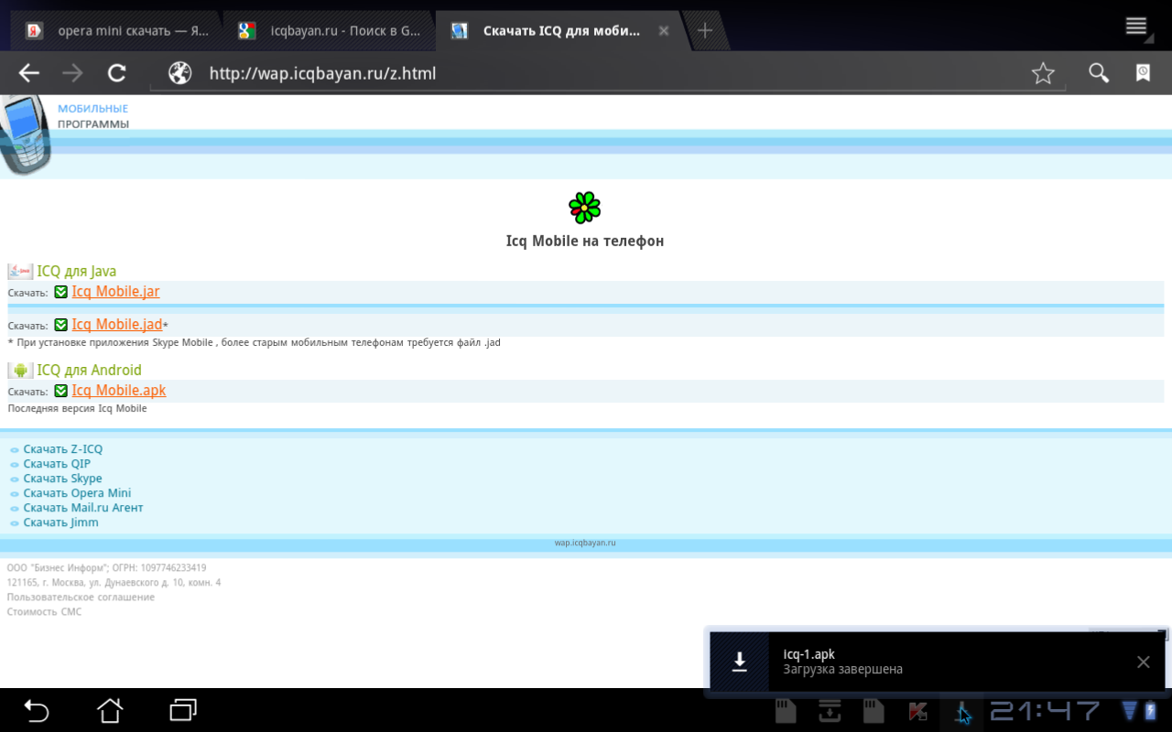Screen dimensions: 1172x732
Task: Reload the page with the refresh icon
Action: click(116, 73)
